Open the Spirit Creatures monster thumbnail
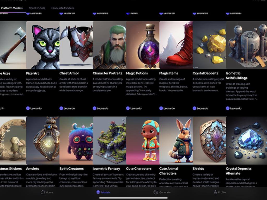This screenshot has height=200, width=267. pyautogui.click(x=76, y=140)
